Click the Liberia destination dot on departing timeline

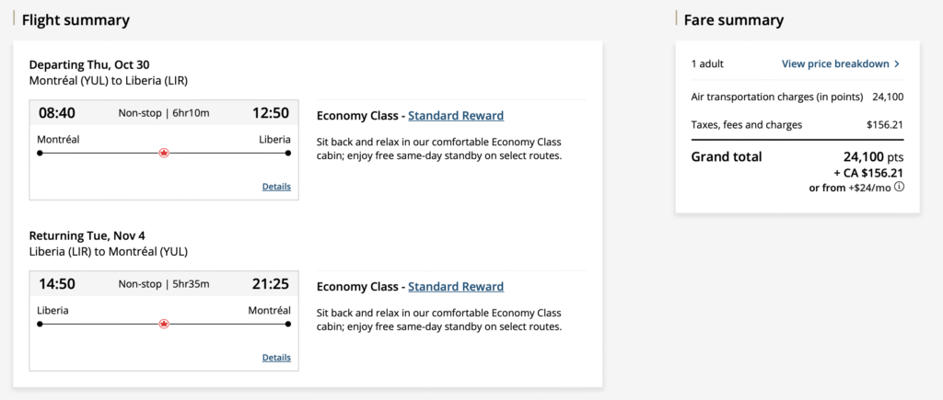pos(288,153)
